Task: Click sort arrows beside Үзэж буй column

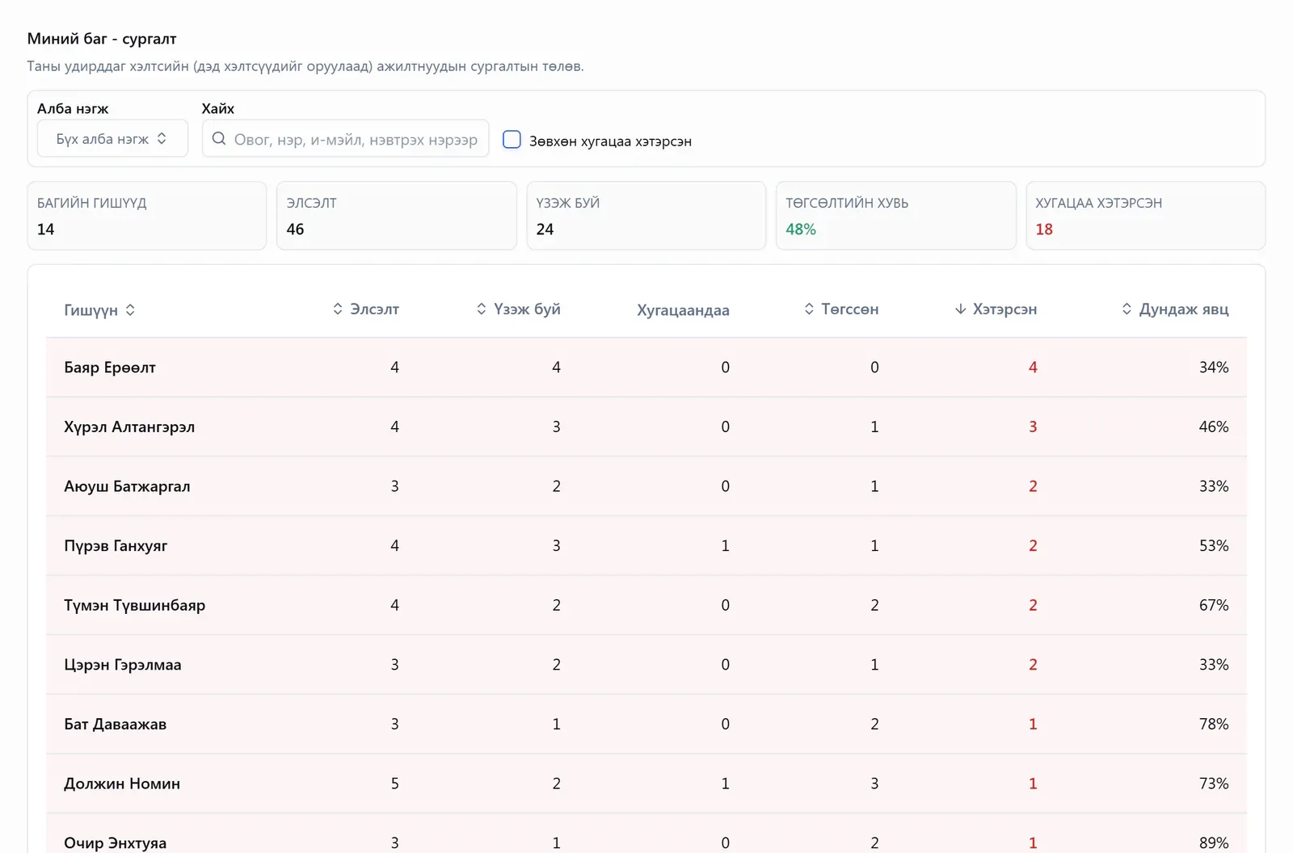Action: pos(482,309)
